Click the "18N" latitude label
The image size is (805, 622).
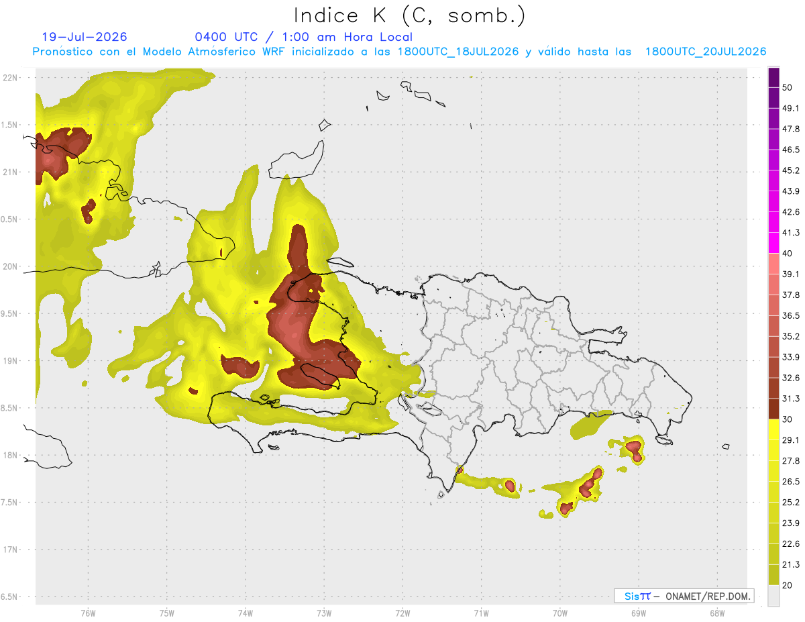(10, 456)
